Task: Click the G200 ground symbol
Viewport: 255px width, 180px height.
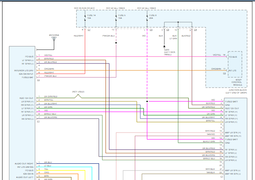Action: click(x=165, y=46)
